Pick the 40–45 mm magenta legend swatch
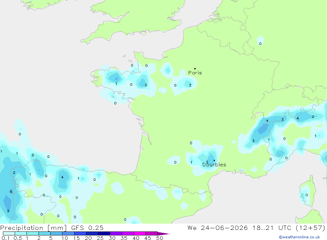 pyautogui.click(x=140, y=233)
